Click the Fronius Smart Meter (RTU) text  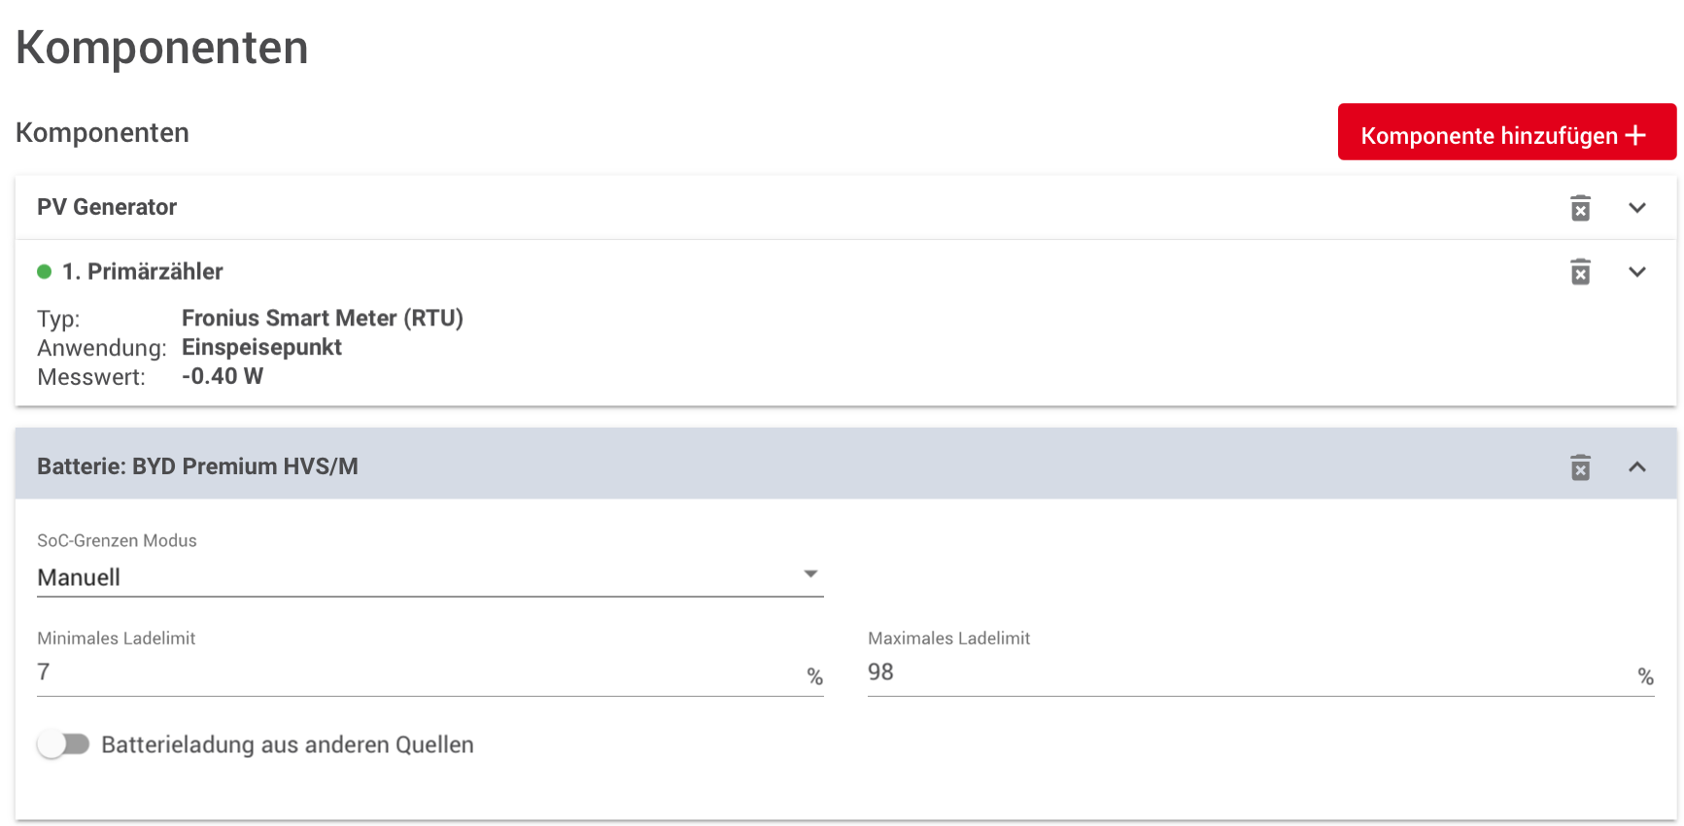click(x=323, y=319)
